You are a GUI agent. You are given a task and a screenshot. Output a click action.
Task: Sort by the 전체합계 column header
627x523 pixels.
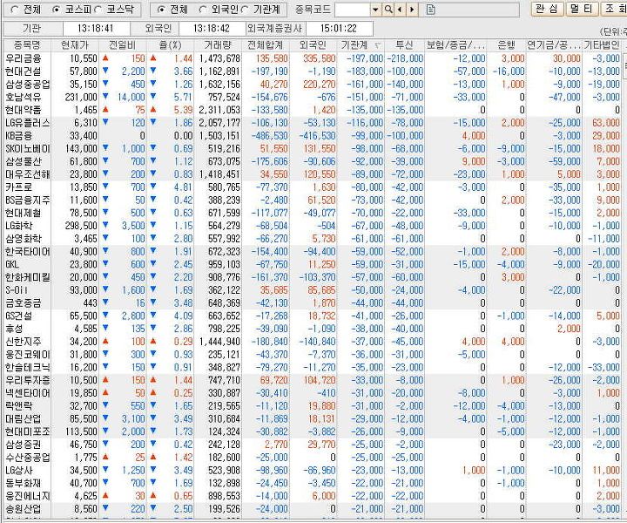point(265,45)
